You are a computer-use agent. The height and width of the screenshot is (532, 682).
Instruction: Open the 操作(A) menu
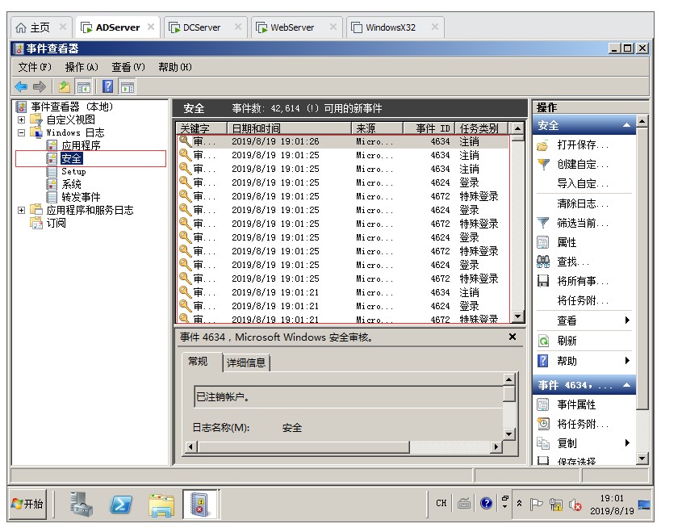pyautogui.click(x=82, y=67)
